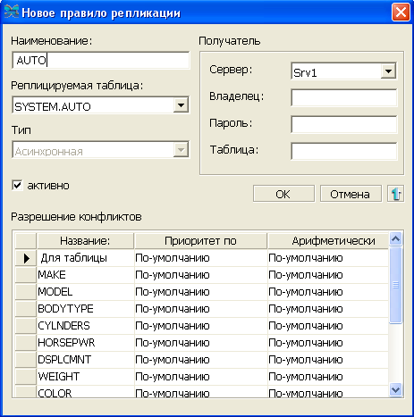
Task: Click the 'Приоритет по' column header
Action: click(200, 240)
